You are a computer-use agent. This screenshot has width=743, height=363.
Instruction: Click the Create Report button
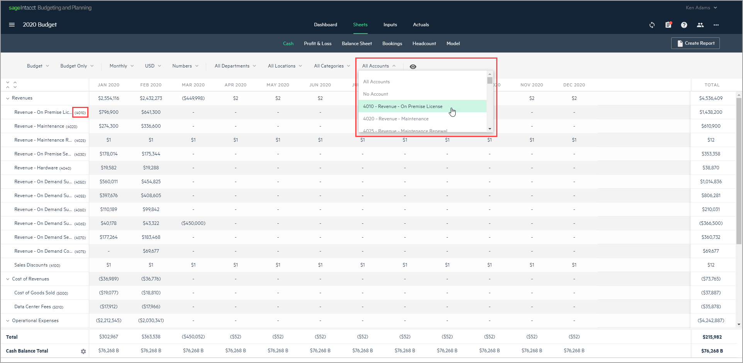coord(695,43)
